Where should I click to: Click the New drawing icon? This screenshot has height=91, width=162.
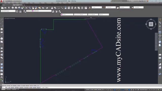click(2, 8)
